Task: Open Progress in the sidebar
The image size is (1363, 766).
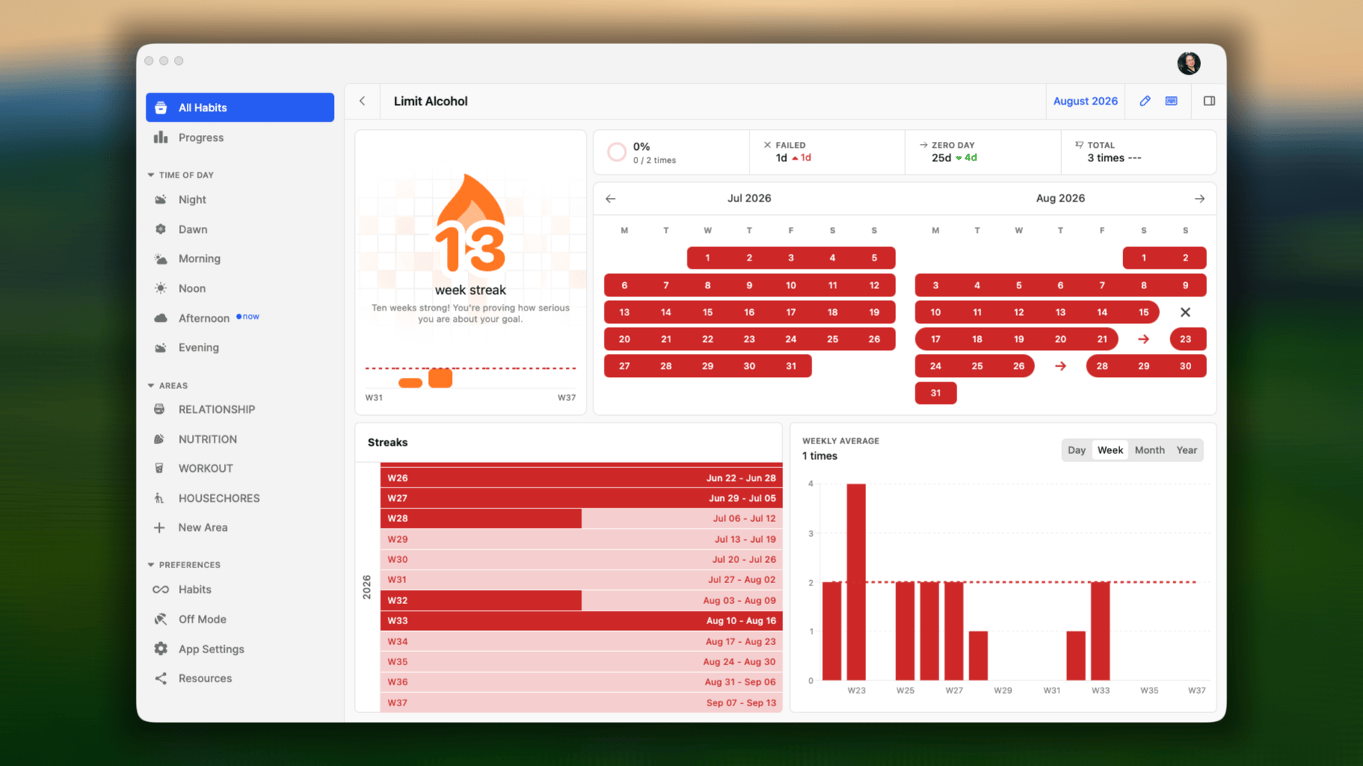Action: click(x=240, y=137)
